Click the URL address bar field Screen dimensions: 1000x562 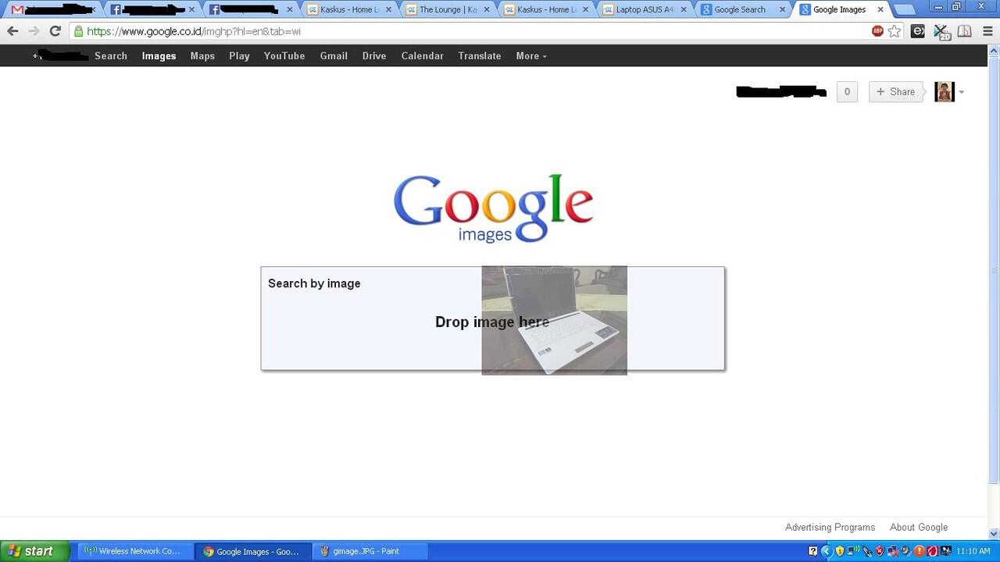click(469, 31)
